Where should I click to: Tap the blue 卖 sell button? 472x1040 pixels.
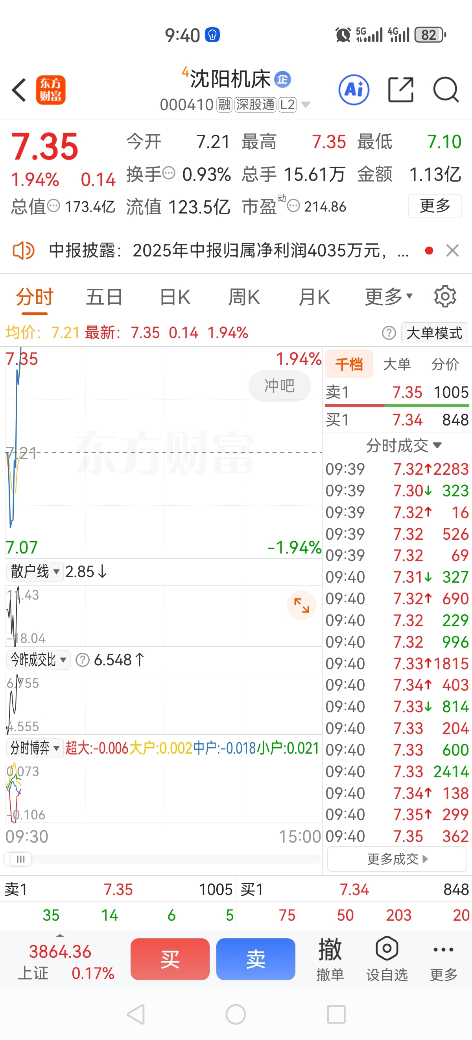point(256,959)
